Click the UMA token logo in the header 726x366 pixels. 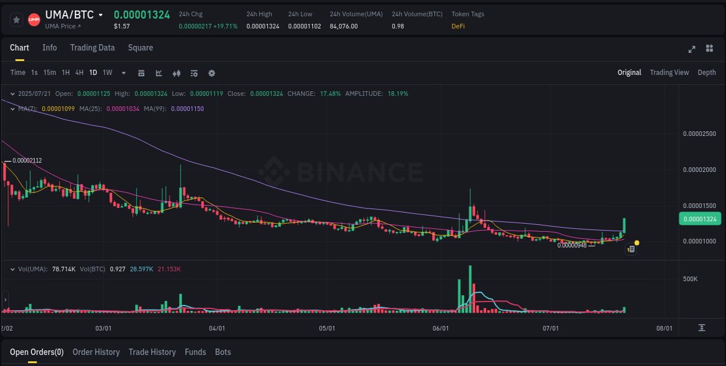(x=34, y=19)
